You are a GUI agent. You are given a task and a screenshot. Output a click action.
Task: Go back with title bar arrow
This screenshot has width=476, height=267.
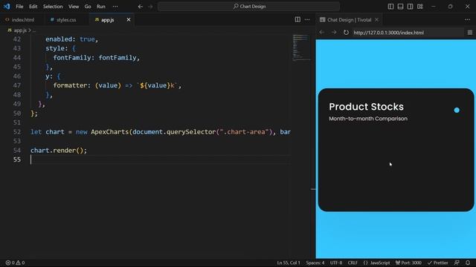click(141, 7)
